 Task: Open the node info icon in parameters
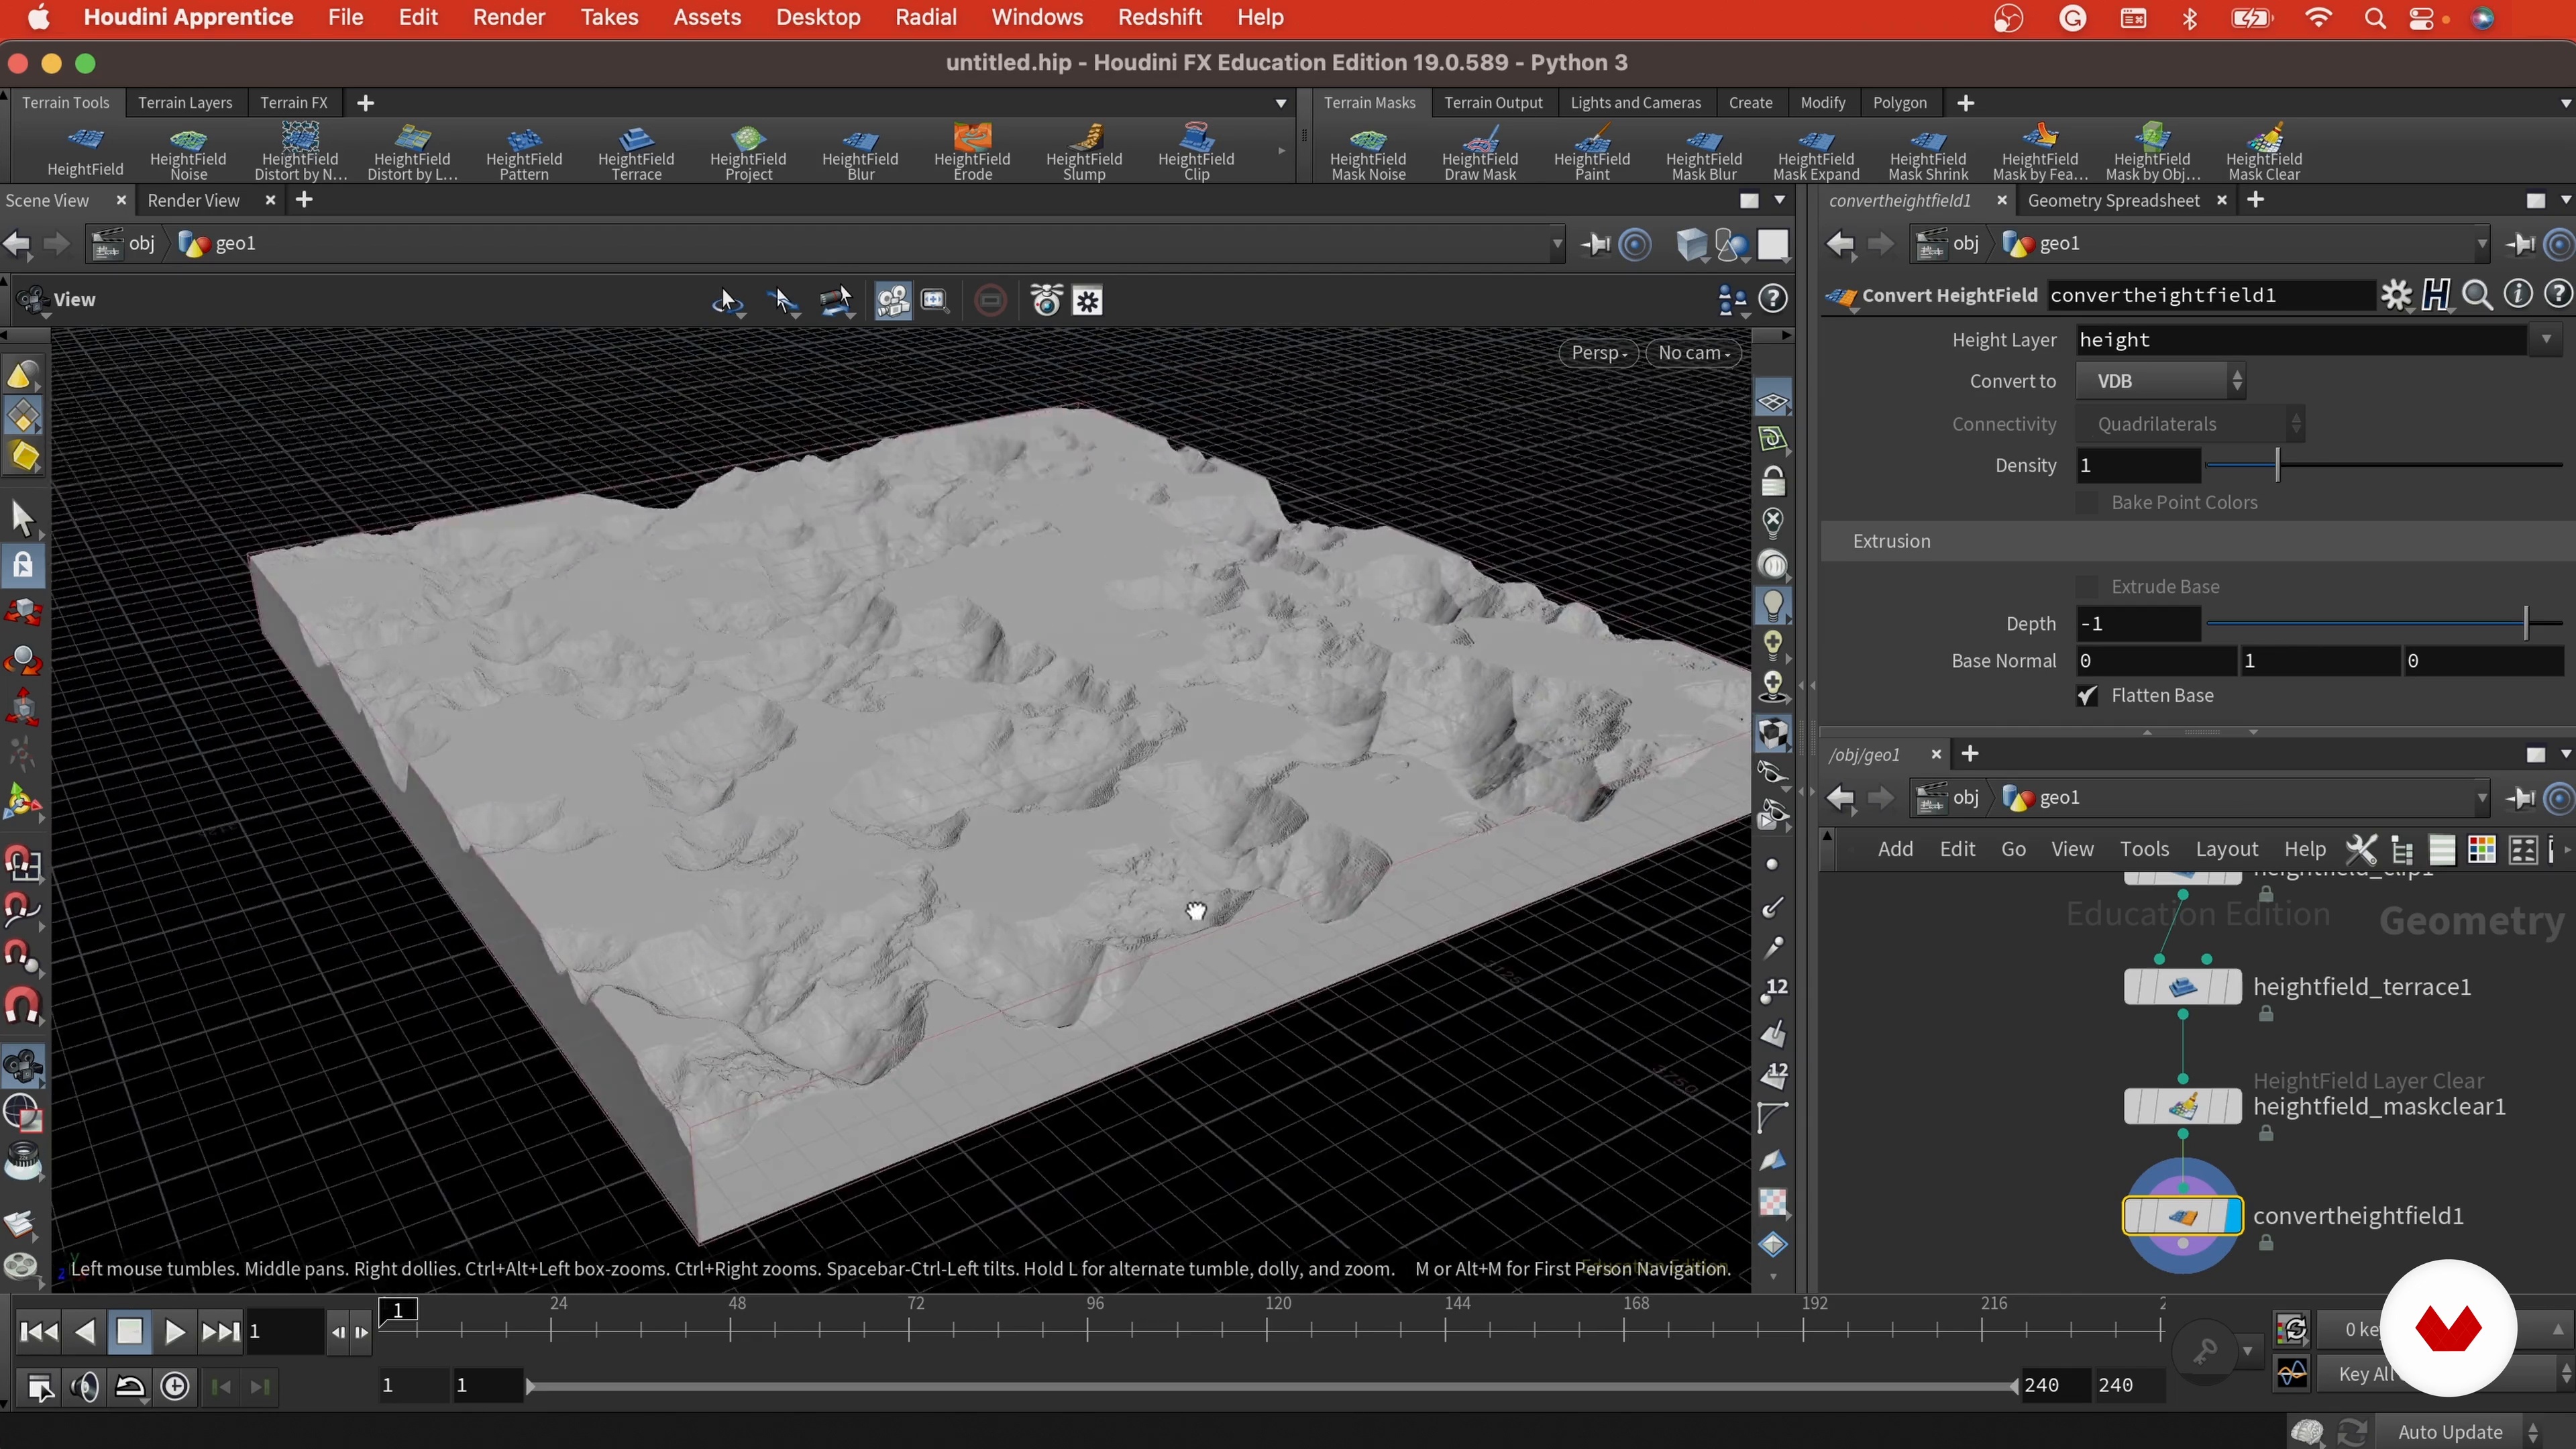click(x=2517, y=294)
